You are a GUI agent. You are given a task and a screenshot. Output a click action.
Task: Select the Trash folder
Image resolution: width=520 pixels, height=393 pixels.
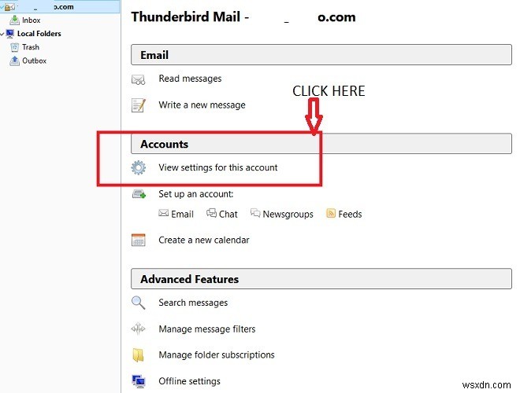(x=31, y=47)
